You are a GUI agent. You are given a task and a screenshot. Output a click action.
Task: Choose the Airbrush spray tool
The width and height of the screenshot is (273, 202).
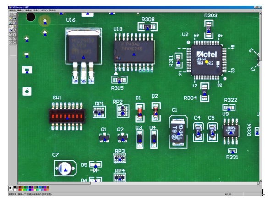[11, 31]
